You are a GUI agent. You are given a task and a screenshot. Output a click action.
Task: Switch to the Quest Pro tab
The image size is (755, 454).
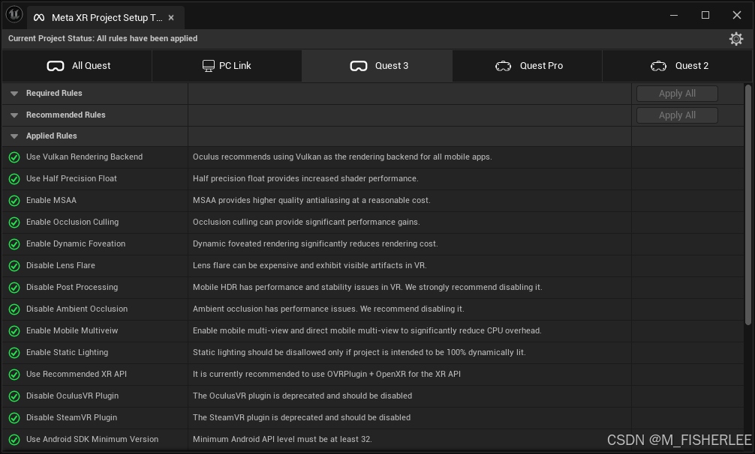(x=528, y=66)
